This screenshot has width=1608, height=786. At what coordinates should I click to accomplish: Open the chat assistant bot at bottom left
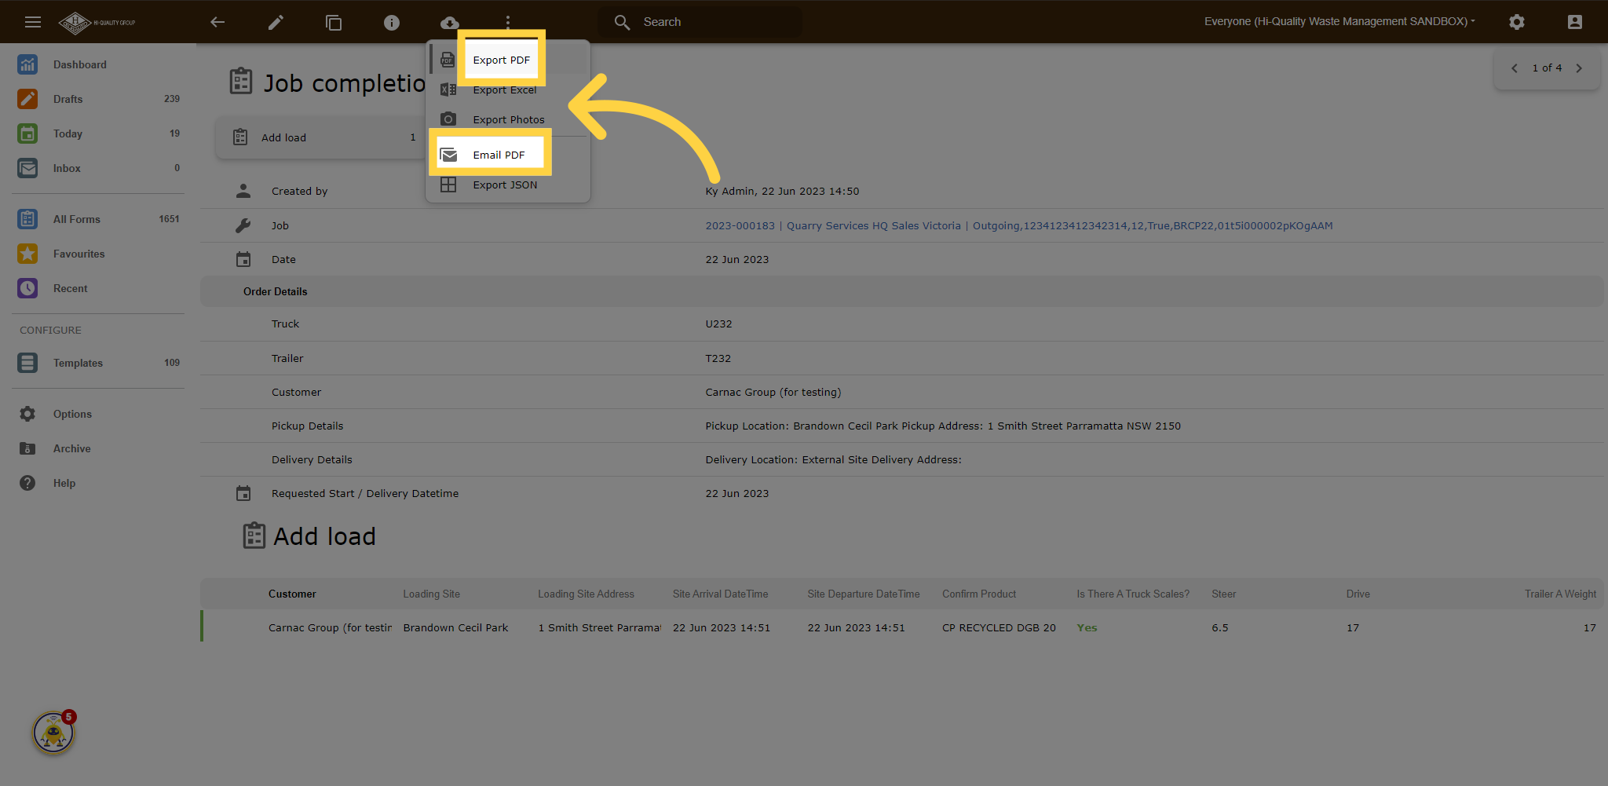53,732
